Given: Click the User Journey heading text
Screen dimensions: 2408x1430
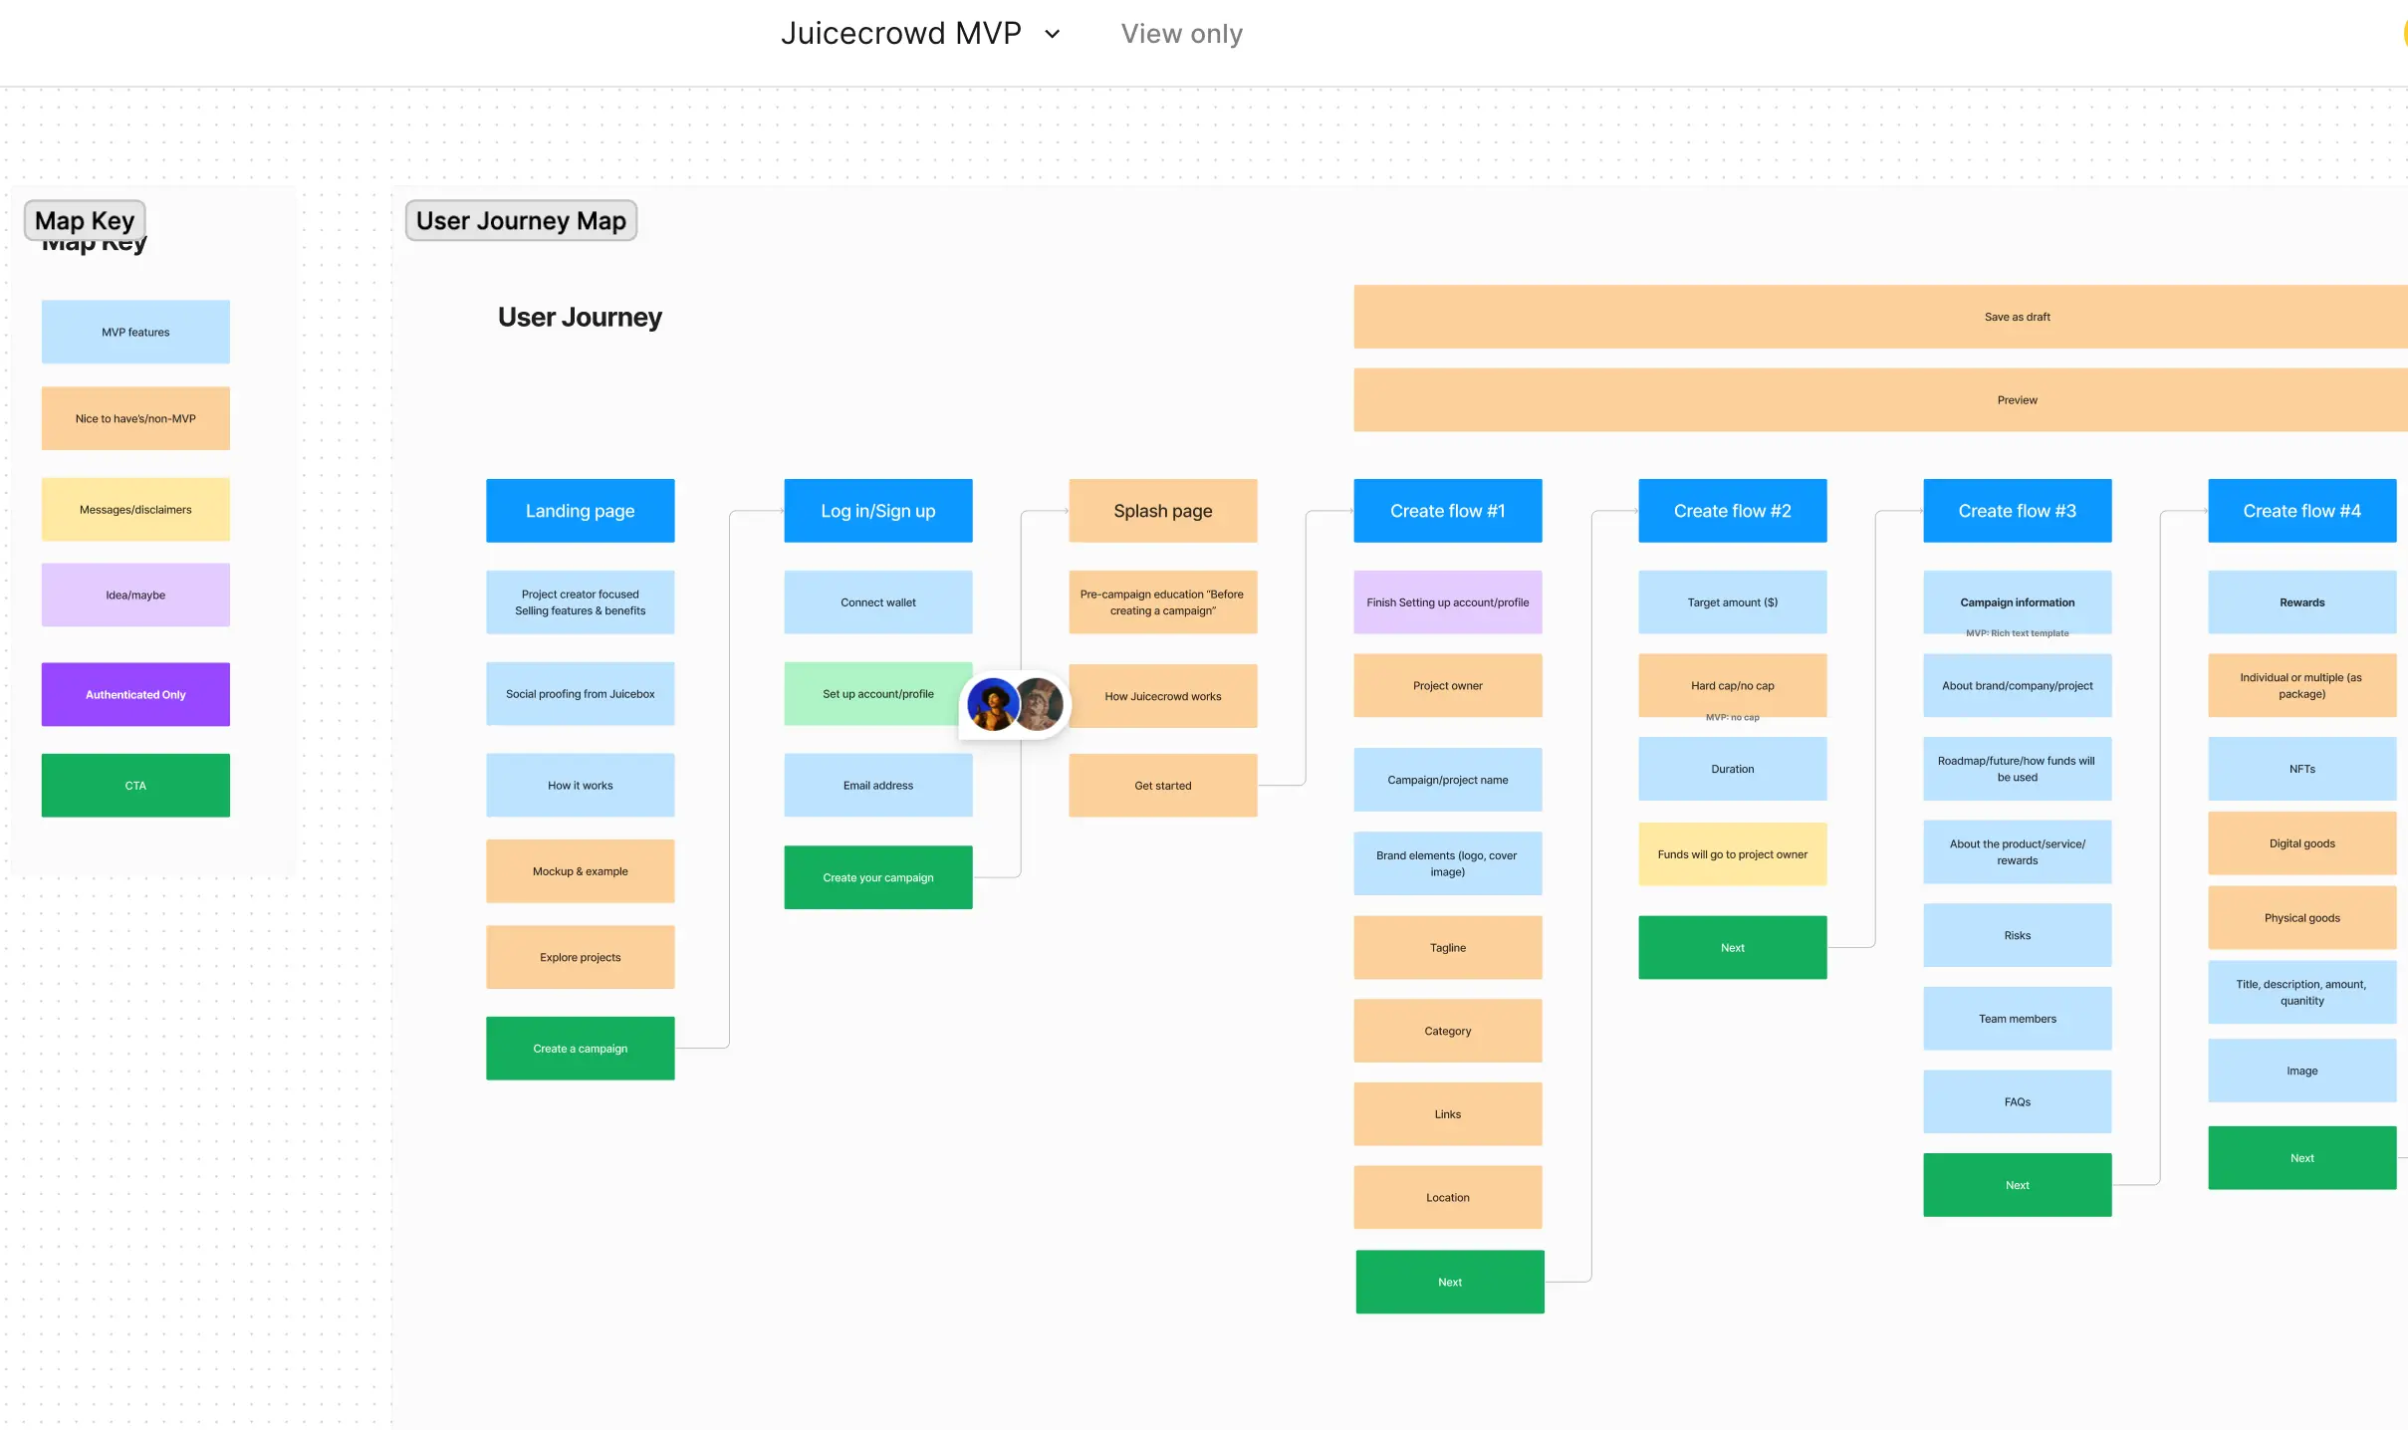Looking at the screenshot, I should tap(580, 317).
